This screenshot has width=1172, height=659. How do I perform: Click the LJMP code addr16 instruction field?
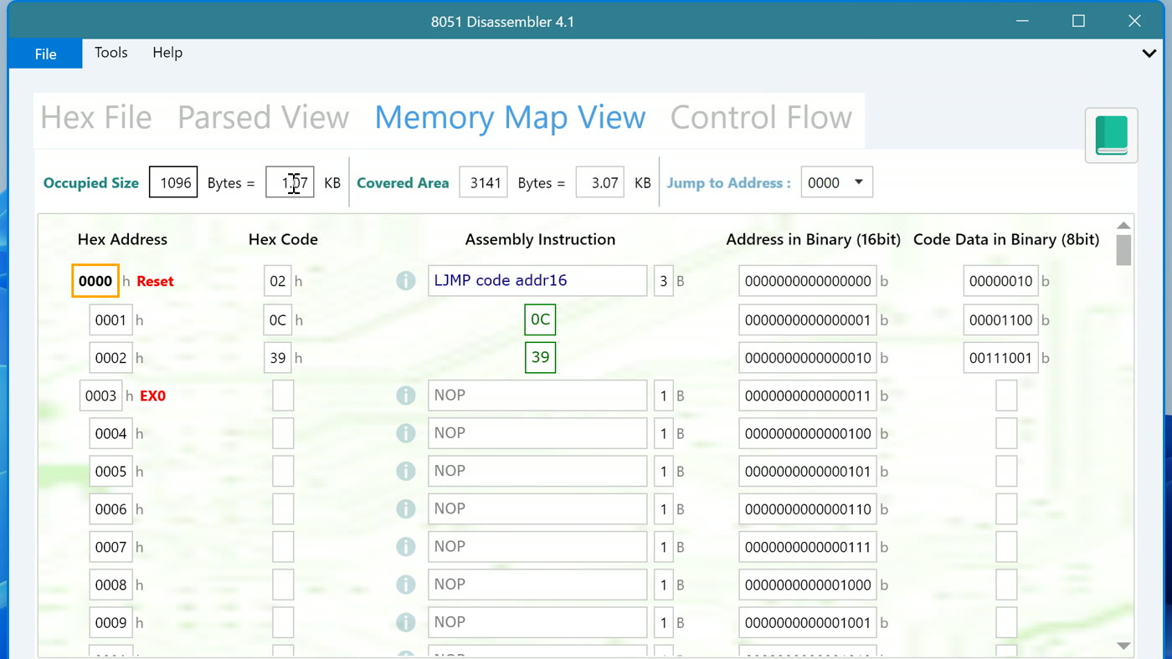click(x=537, y=281)
